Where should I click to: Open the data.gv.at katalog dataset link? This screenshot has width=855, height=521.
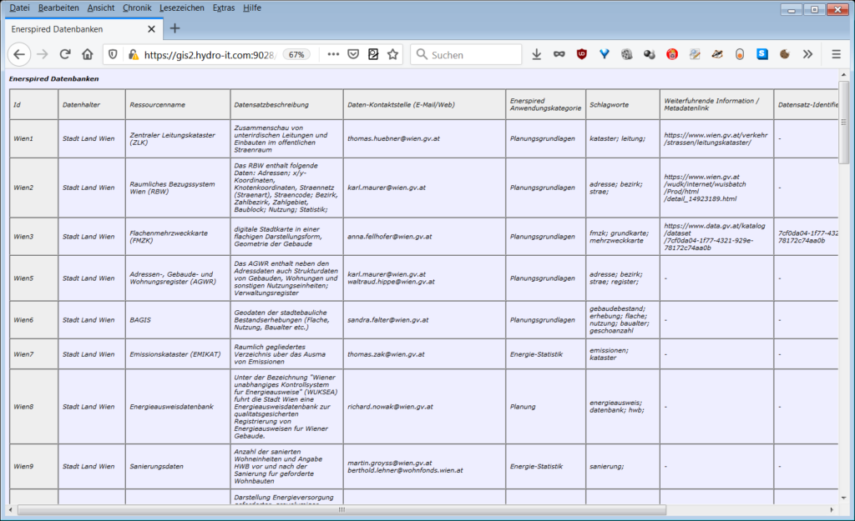715,236
